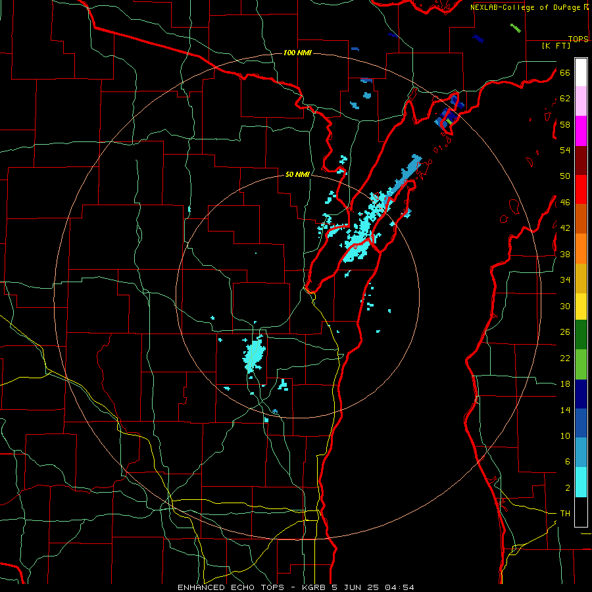Click the "18" legend value
This screenshot has width=592, height=592.
click(x=565, y=384)
